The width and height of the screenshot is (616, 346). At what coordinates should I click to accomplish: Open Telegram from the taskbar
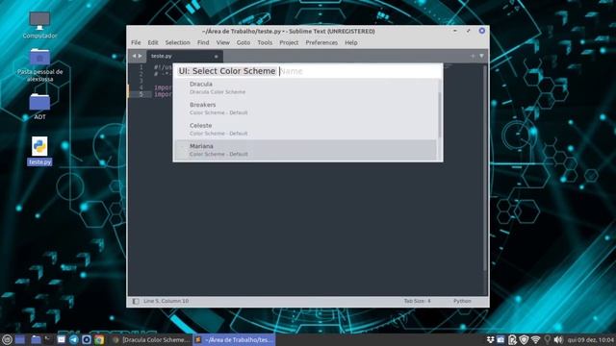74,339
